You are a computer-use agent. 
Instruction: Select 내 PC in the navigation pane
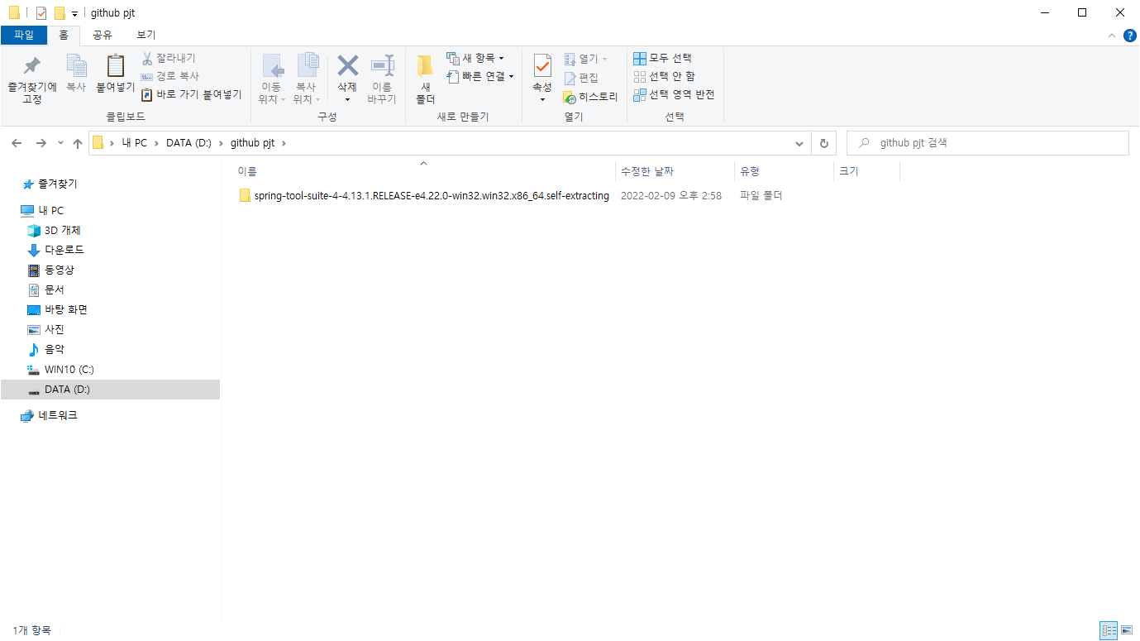tap(50, 210)
